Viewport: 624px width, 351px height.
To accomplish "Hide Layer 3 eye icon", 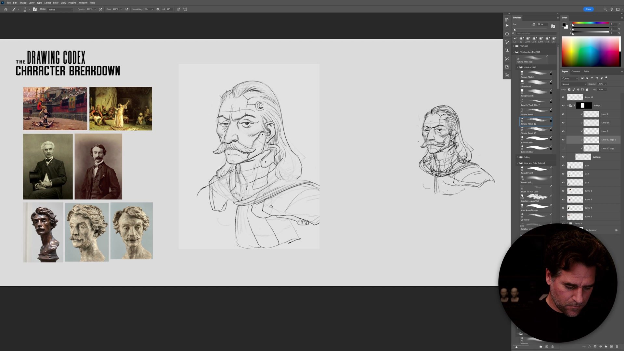I will (563, 216).
